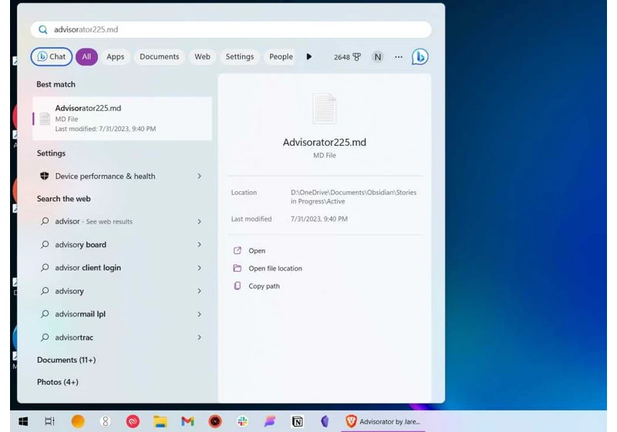Click the Windows Start button

tap(23, 422)
